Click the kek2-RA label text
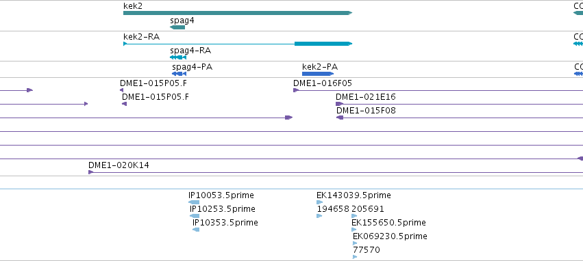The height and width of the screenshot is (261, 583). [142, 36]
